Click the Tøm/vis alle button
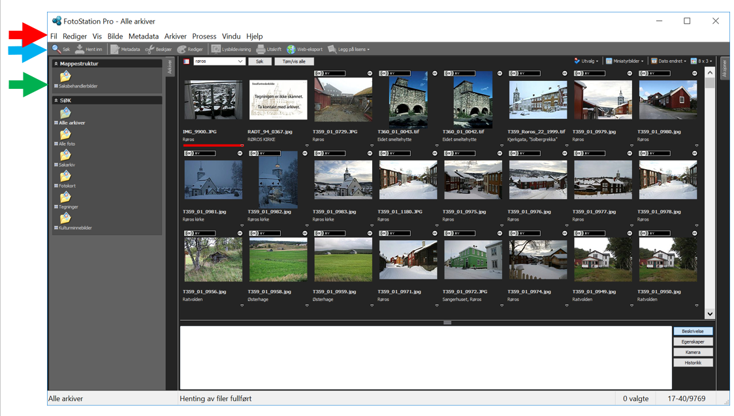The height and width of the screenshot is (416, 734). (x=294, y=61)
